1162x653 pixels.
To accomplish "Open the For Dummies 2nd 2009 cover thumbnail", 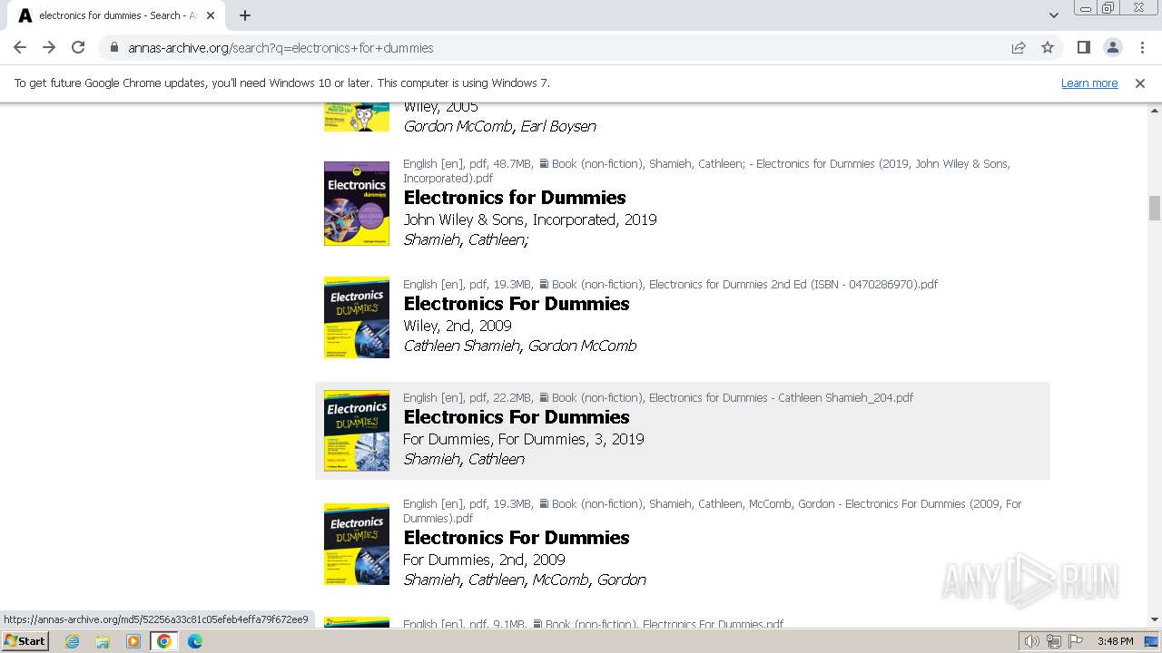I will click(x=357, y=544).
